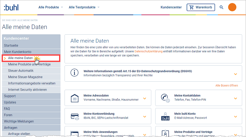The height and width of the screenshot is (137, 246).
Task: Click the text E-Mail-Adresse, Passwort
Action: pyautogui.click(x=191, y=118)
